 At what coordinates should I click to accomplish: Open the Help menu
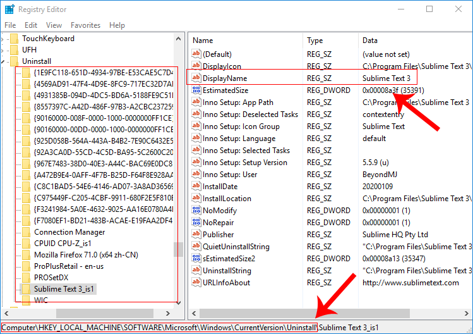(117, 25)
